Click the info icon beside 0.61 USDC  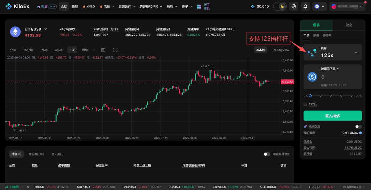(360, 133)
